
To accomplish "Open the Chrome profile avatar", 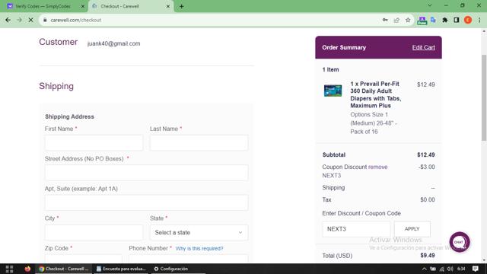I will (x=468, y=20).
